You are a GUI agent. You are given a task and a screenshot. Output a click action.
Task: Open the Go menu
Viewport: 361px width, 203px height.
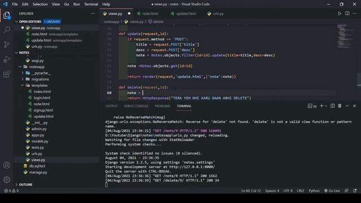pos(67,4)
